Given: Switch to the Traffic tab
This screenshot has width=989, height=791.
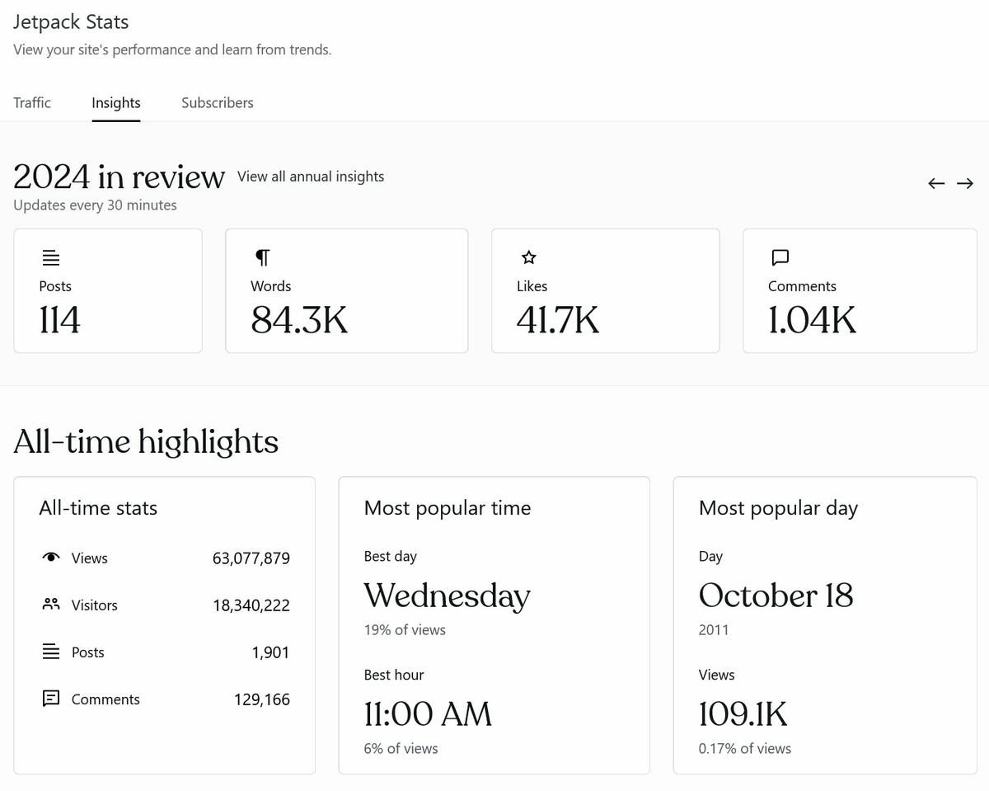Looking at the screenshot, I should (x=31, y=102).
